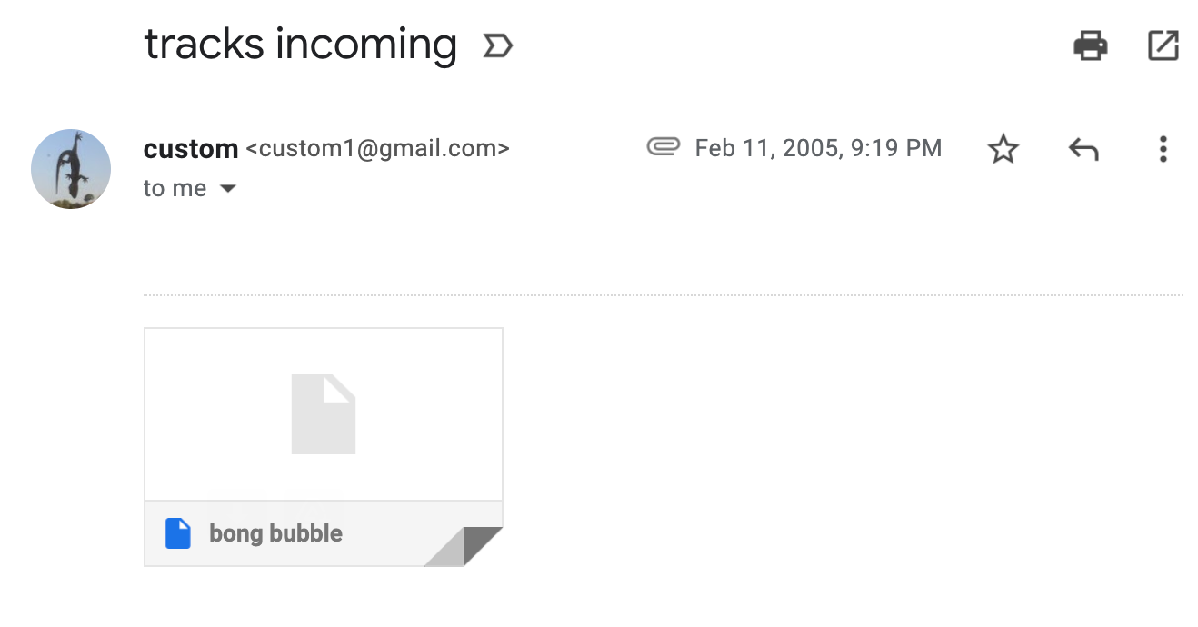The image size is (1198, 627).
Task: Click the dotted divider line above the attachment
Action: 664,295
